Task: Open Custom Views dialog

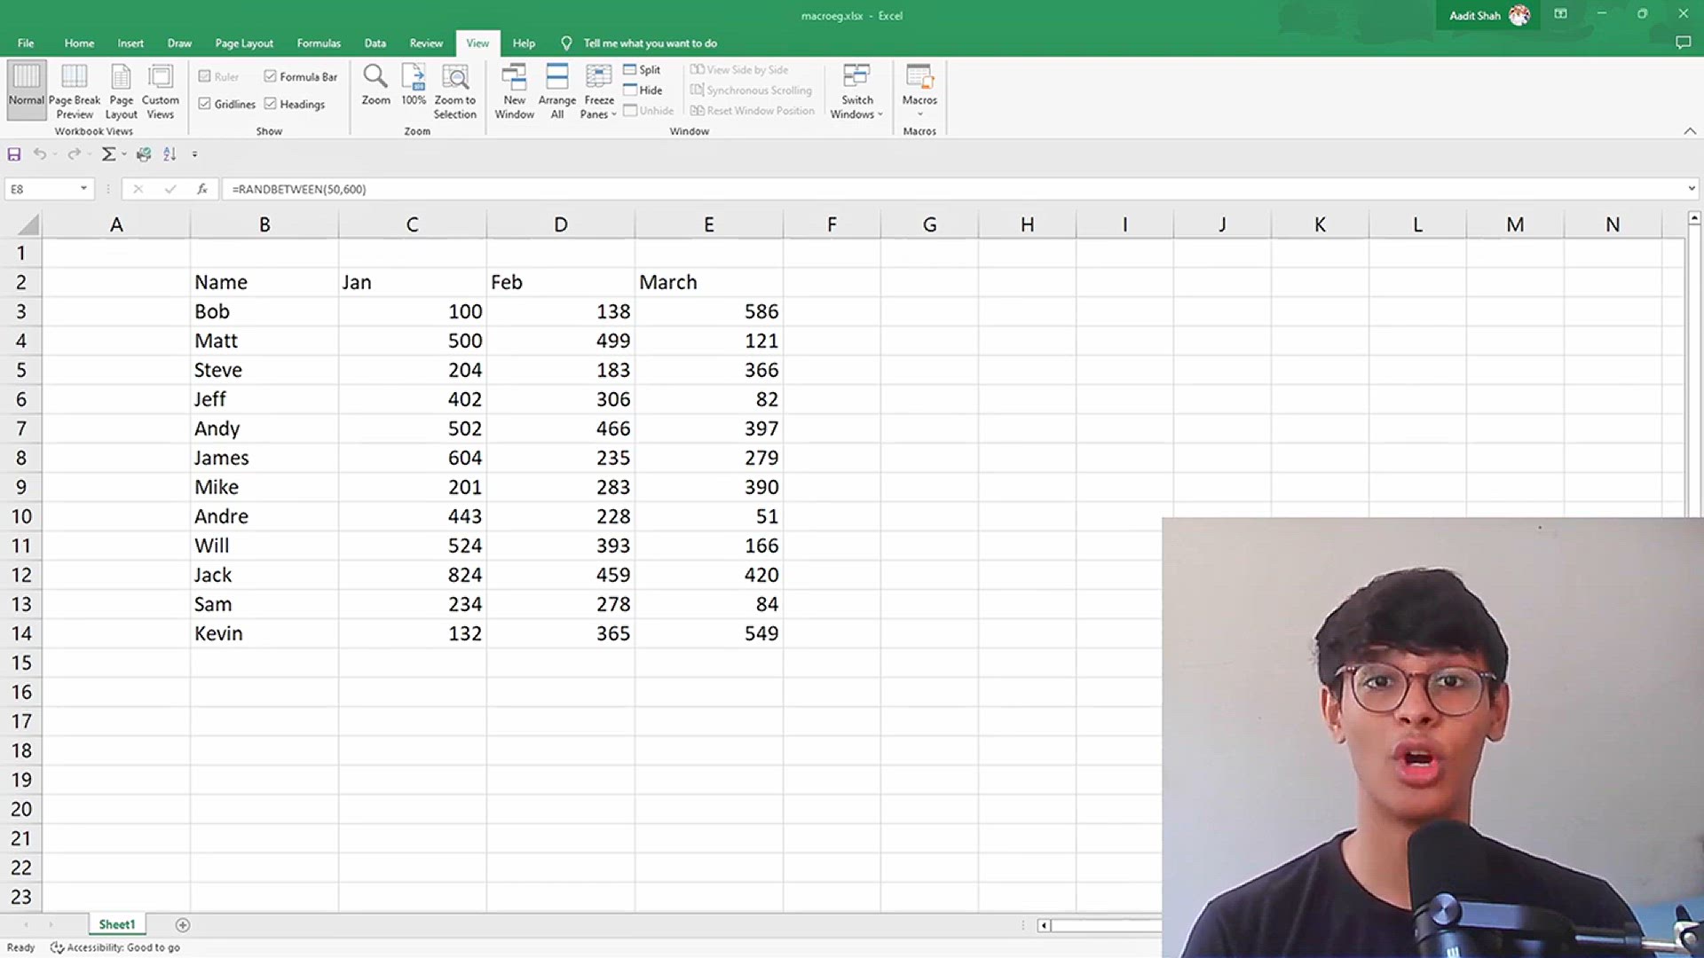Action: pos(161,90)
